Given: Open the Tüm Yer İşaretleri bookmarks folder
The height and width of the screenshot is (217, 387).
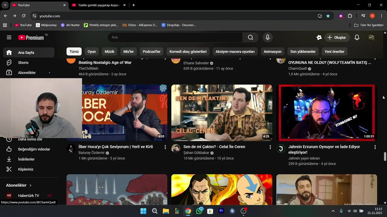Looking at the screenshot, I should coord(369,25).
